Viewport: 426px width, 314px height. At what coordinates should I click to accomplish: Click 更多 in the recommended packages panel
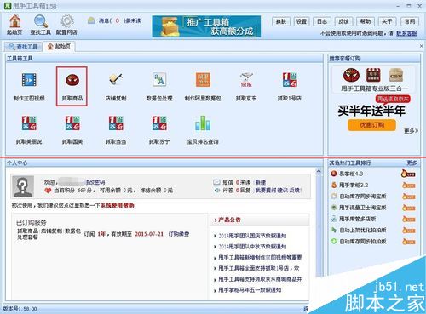(x=411, y=131)
